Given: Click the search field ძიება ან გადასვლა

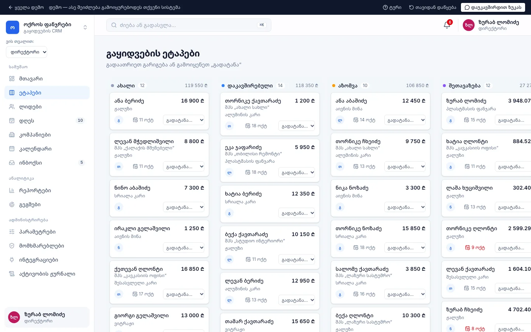Looking at the screenshot, I should pos(189,25).
